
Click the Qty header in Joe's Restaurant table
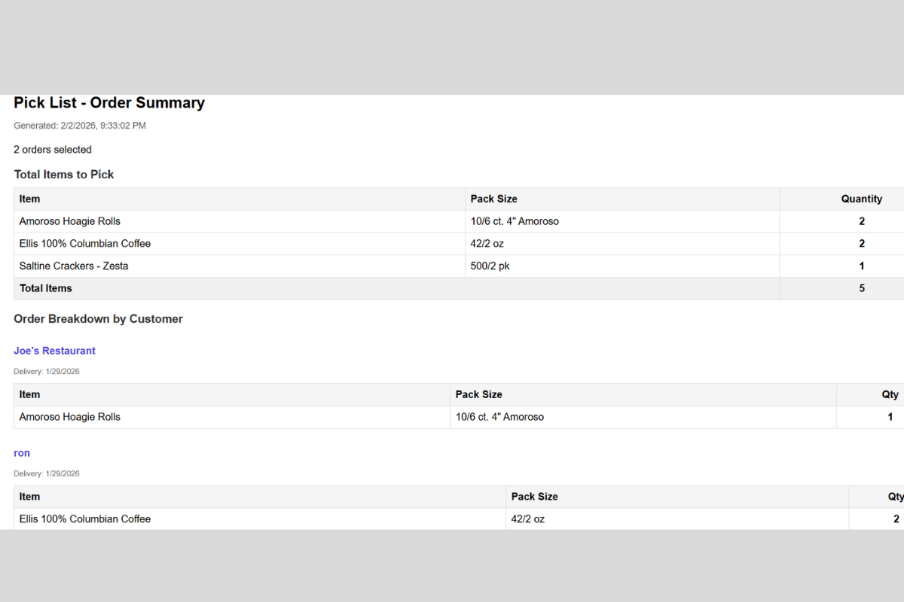click(x=890, y=394)
